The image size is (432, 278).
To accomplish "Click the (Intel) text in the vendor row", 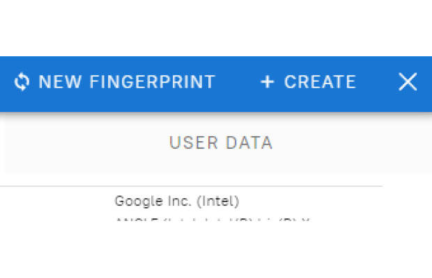I will (217, 202).
